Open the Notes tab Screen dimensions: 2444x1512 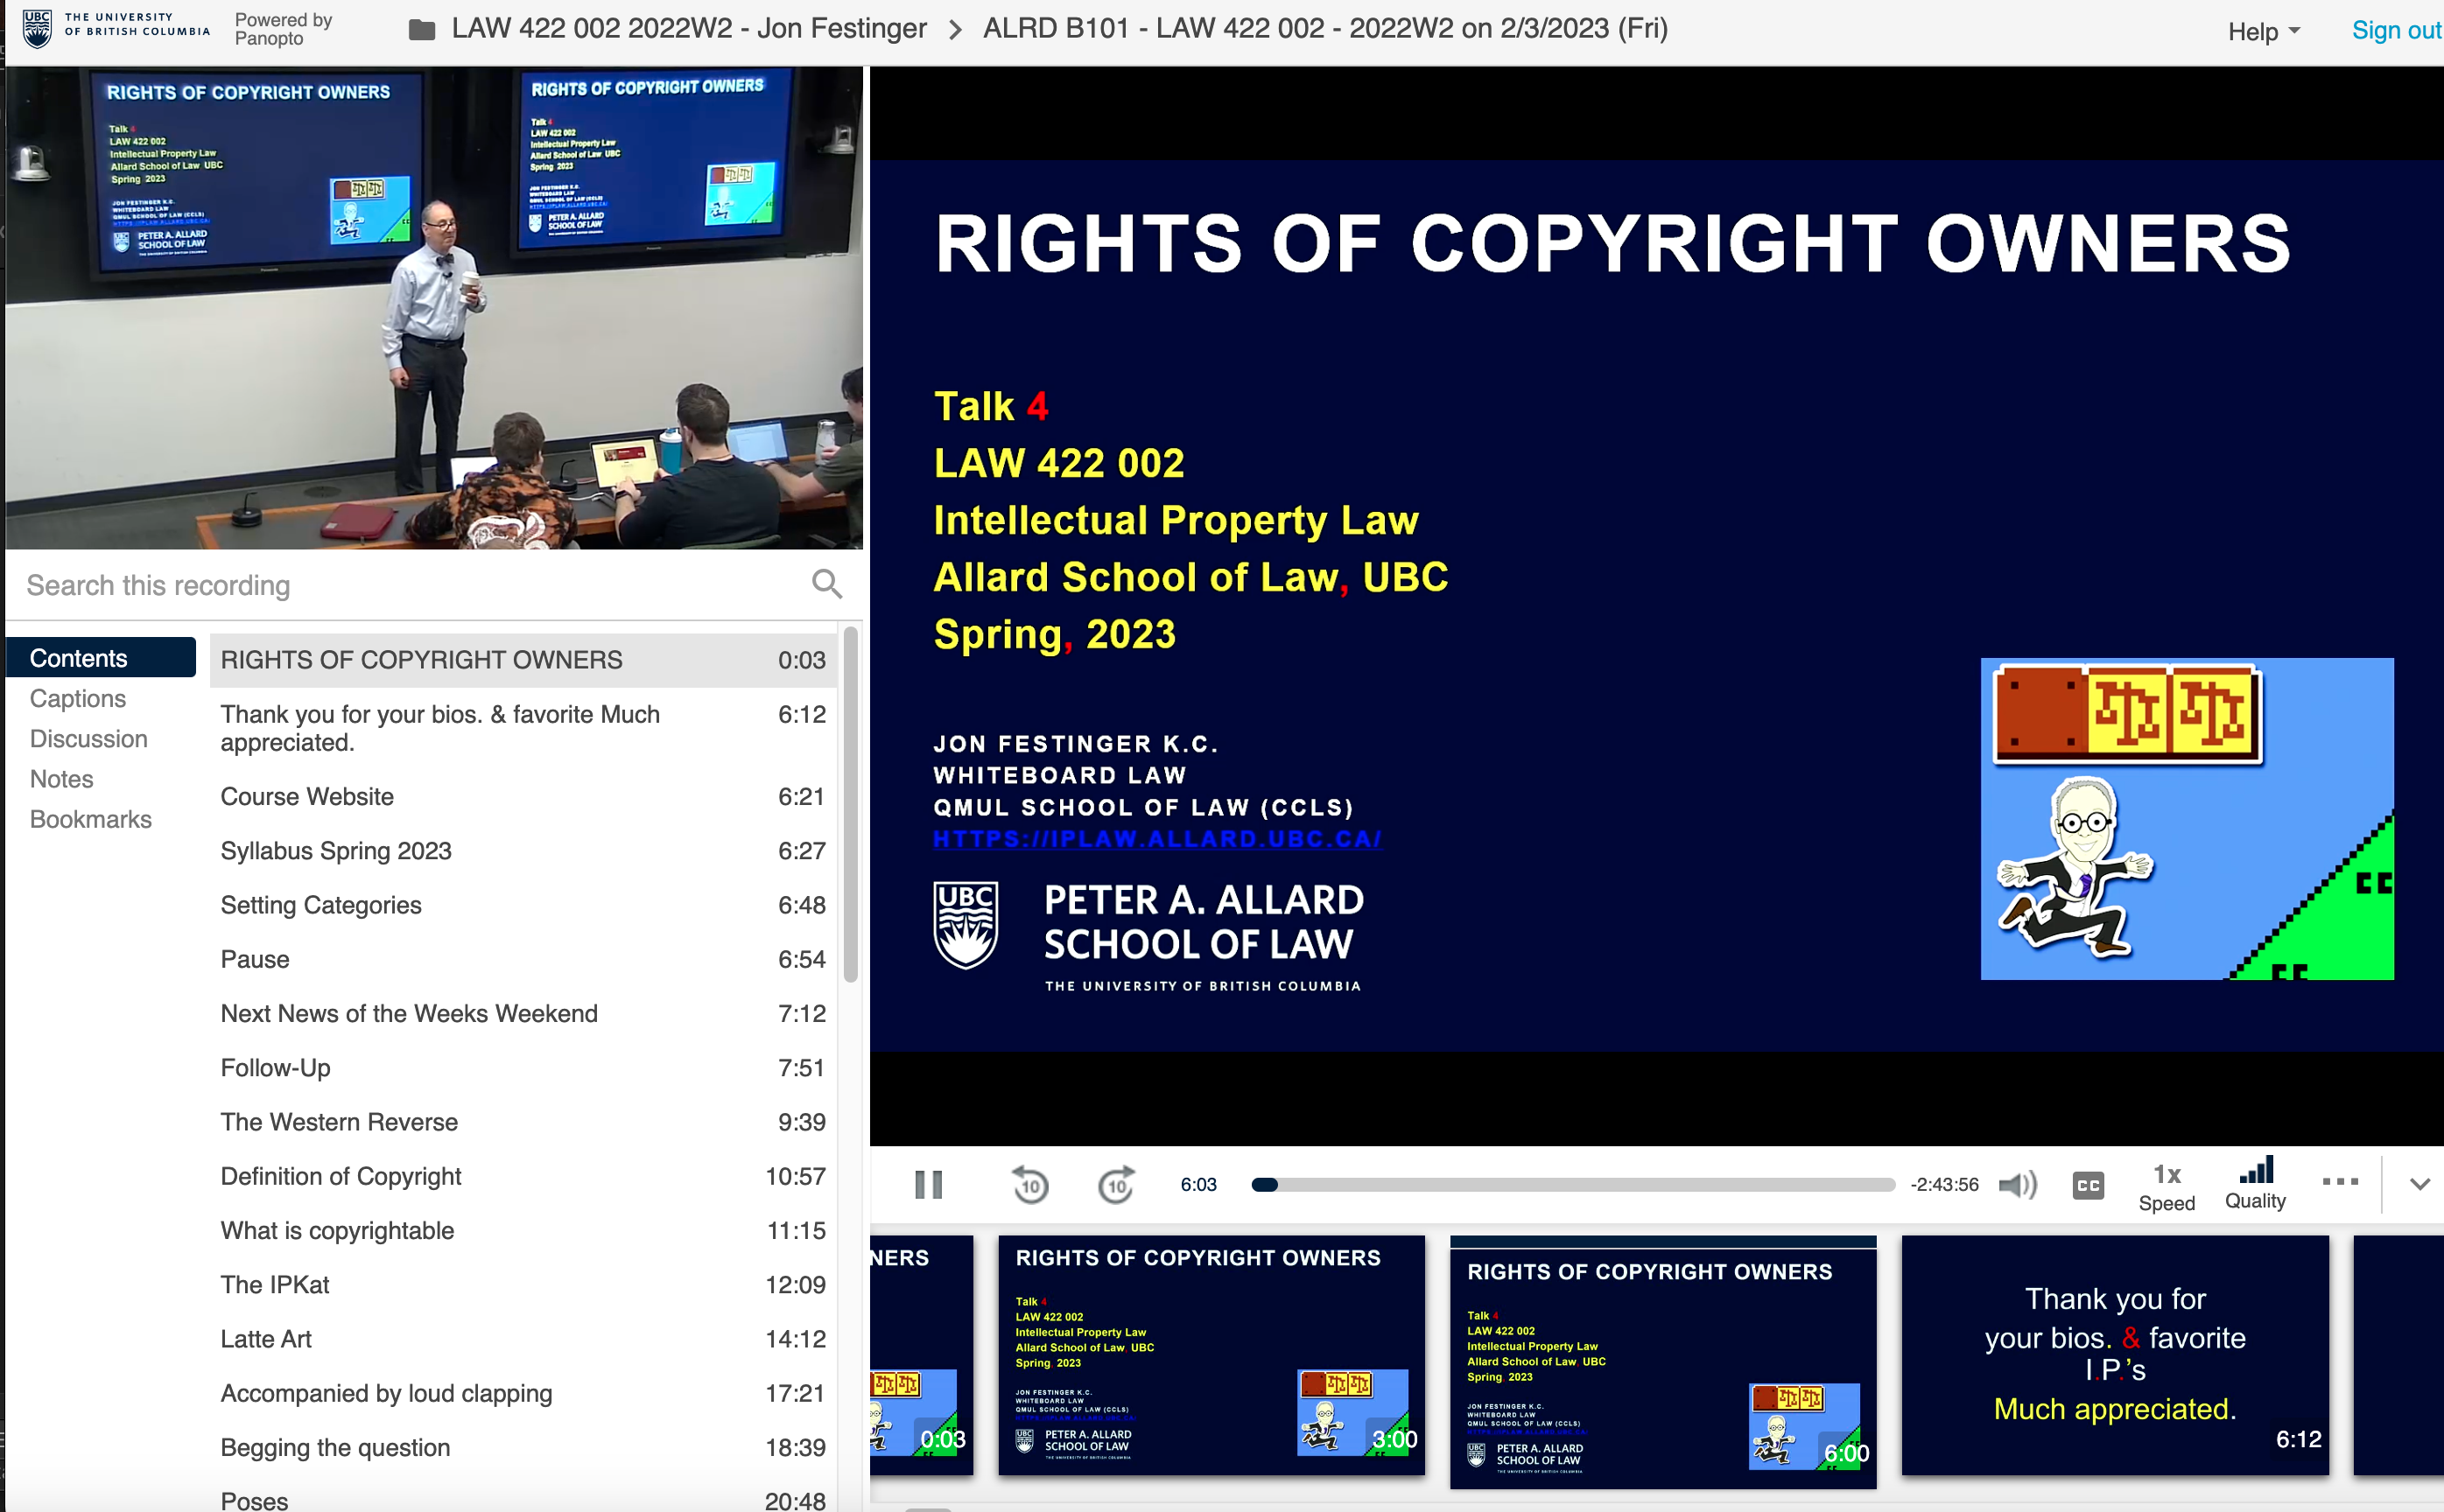pyautogui.click(x=61, y=778)
